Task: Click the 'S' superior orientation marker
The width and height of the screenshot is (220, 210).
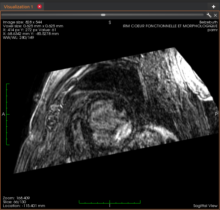Action: click(110, 23)
